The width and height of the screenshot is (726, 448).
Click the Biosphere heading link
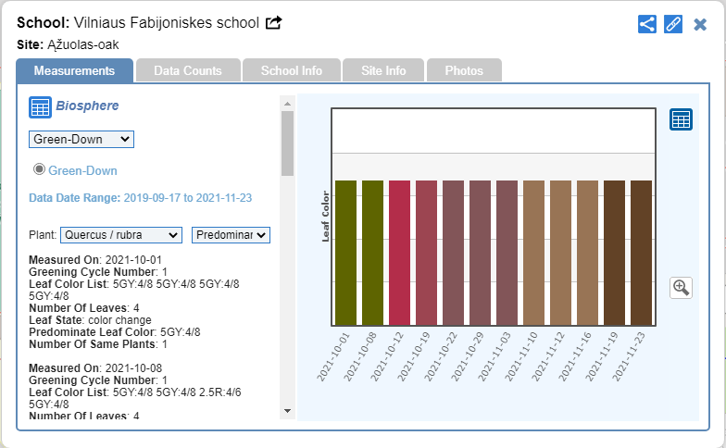tap(87, 106)
